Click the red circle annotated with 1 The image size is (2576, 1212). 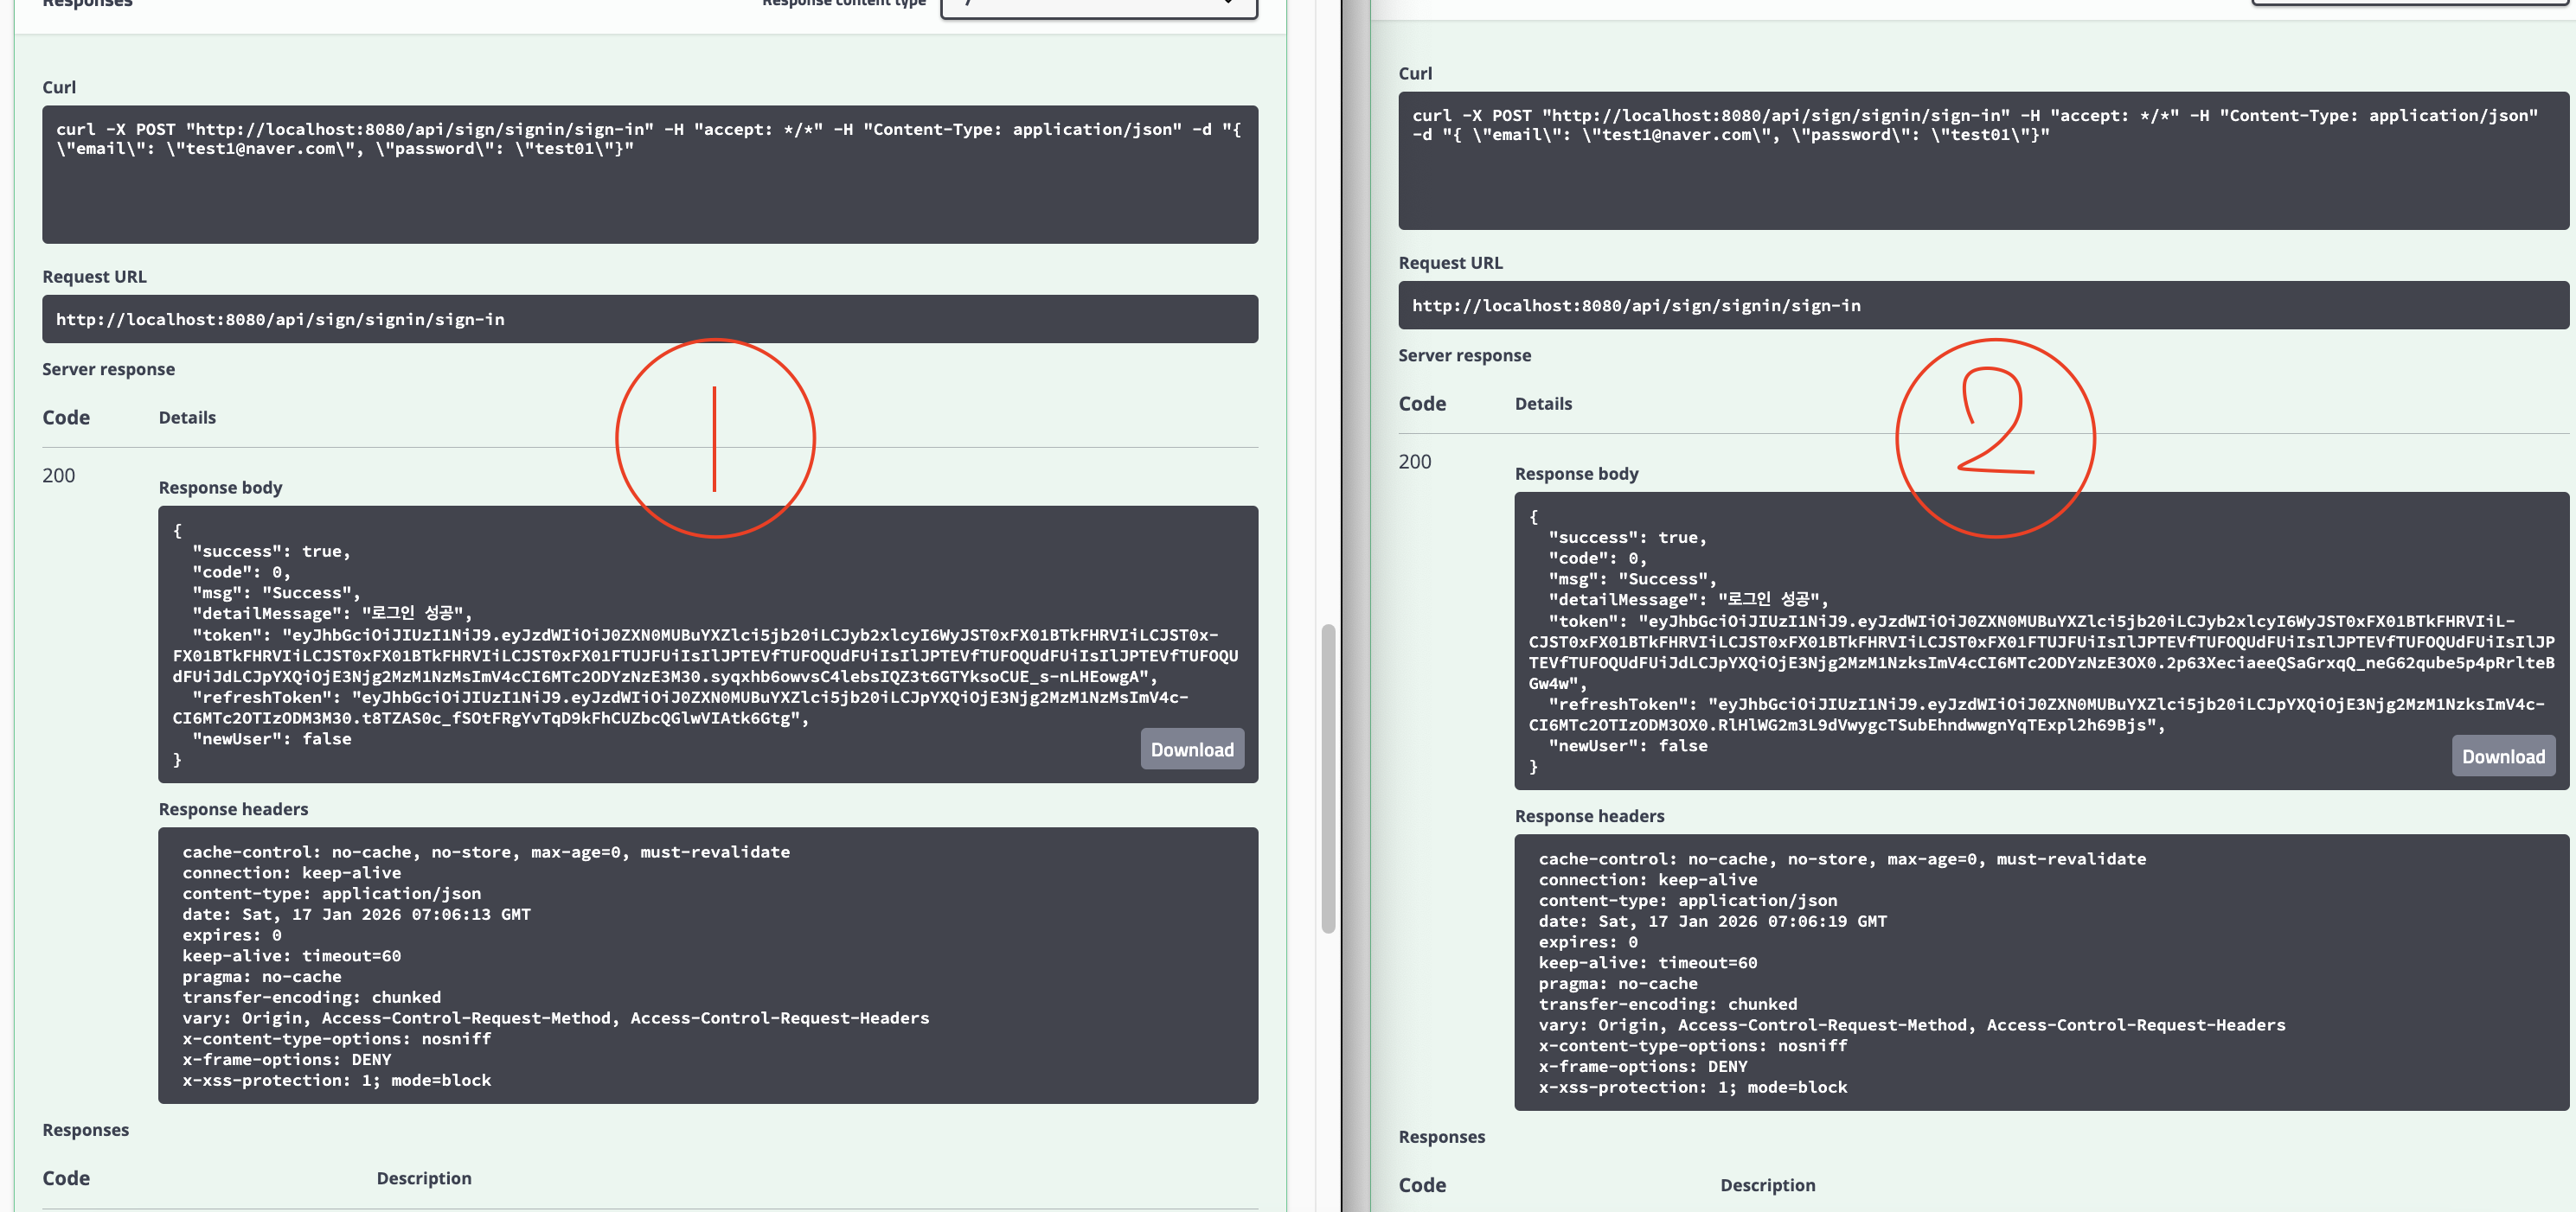tap(715, 438)
